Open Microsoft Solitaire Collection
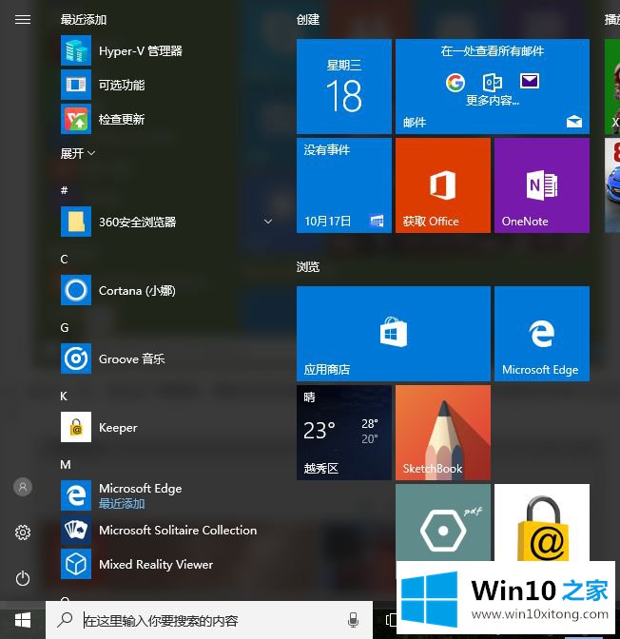 point(165,530)
